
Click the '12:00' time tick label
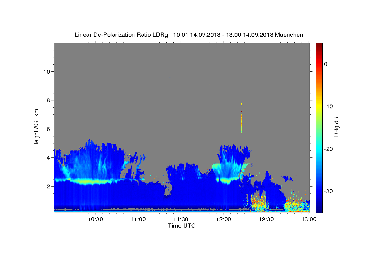224,219
